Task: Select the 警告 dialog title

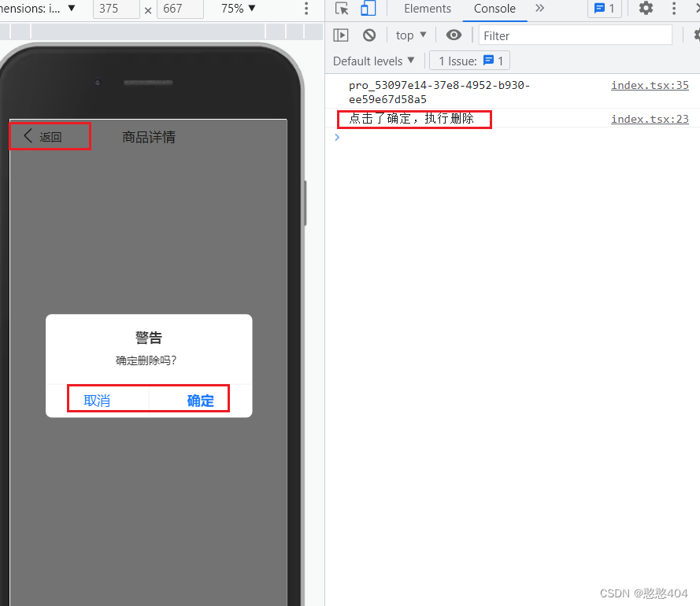Action: (149, 338)
